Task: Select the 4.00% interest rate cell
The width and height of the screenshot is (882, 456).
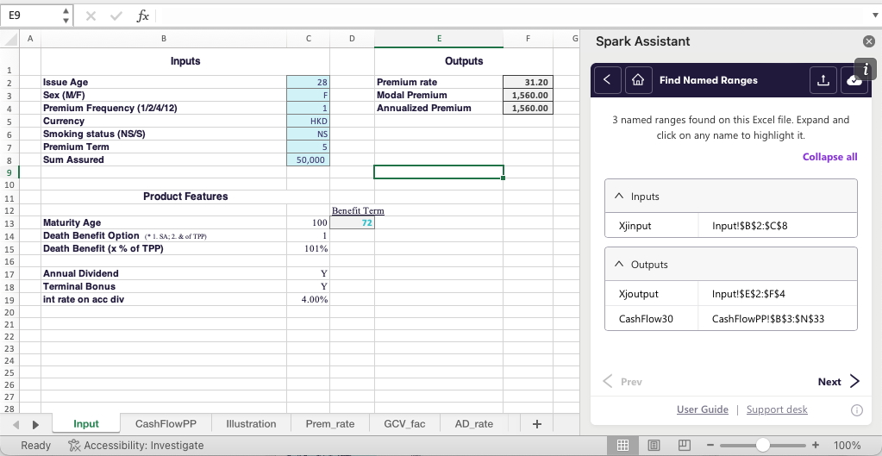Action: click(308, 300)
